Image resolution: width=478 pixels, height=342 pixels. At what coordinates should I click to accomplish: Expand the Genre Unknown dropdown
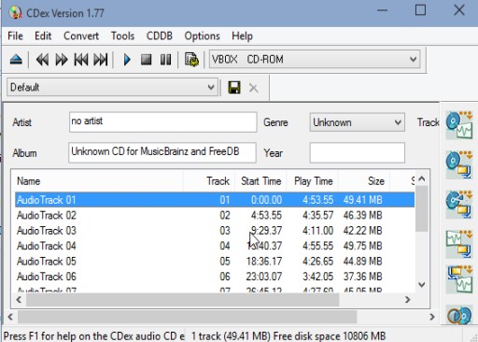[x=357, y=122]
